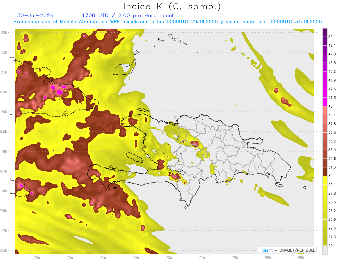Click the forecast date '30-Jul-2026'
The width and height of the screenshot is (338, 261).
[35, 15]
